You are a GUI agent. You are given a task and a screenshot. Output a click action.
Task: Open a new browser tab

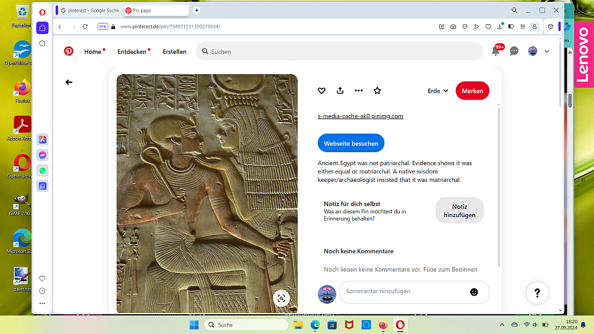(197, 11)
